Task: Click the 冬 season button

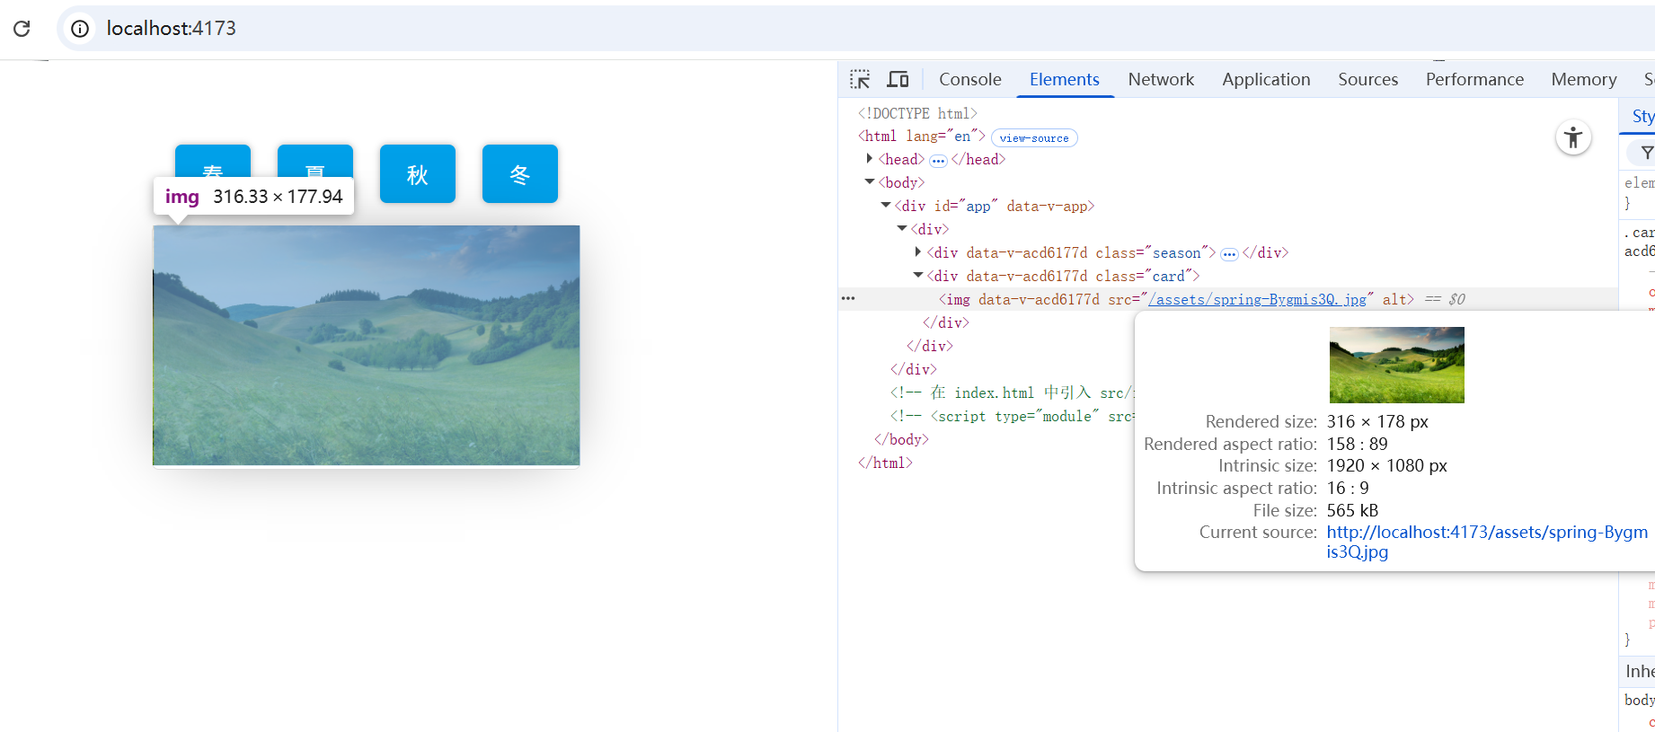Action: 520,173
